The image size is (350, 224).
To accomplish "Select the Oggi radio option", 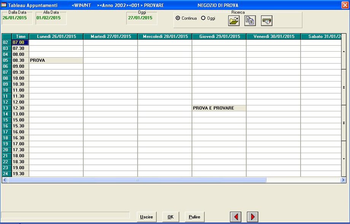I will click(203, 18).
